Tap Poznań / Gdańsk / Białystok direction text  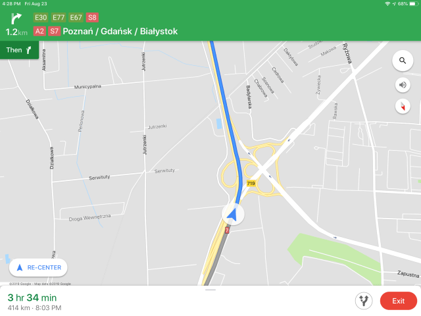[120, 32]
